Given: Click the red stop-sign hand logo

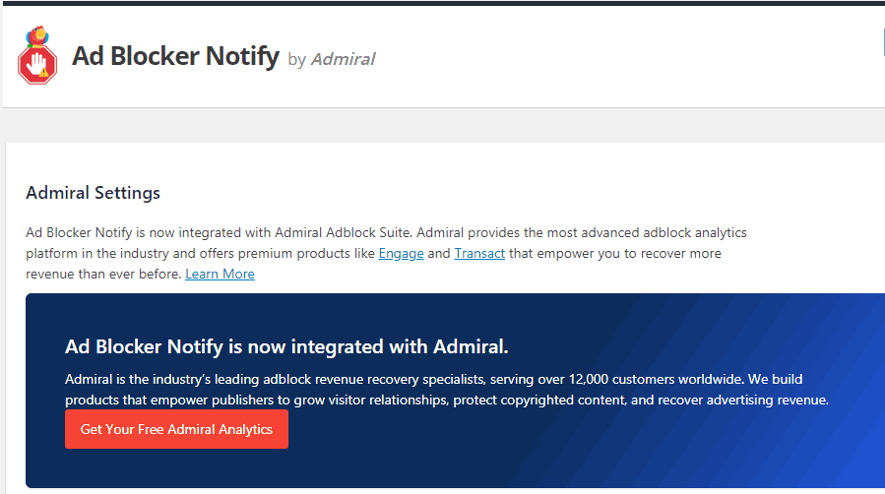Looking at the screenshot, I should click(36, 65).
